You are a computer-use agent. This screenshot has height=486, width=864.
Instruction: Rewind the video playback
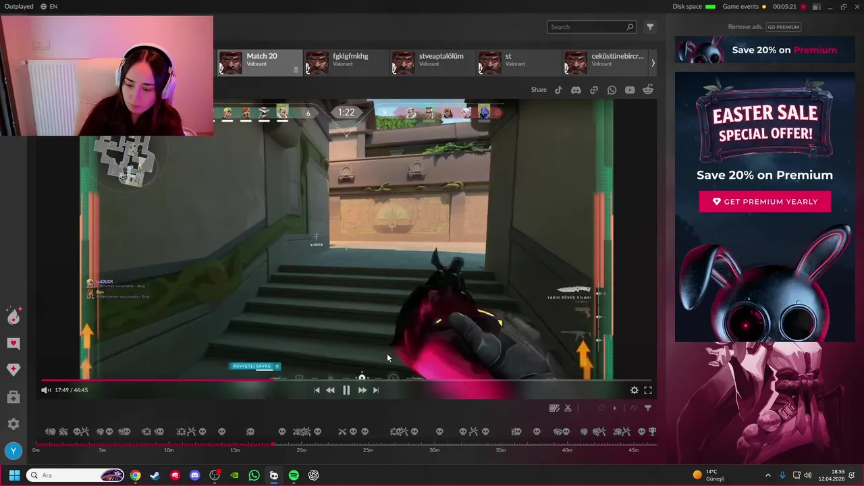click(x=330, y=390)
